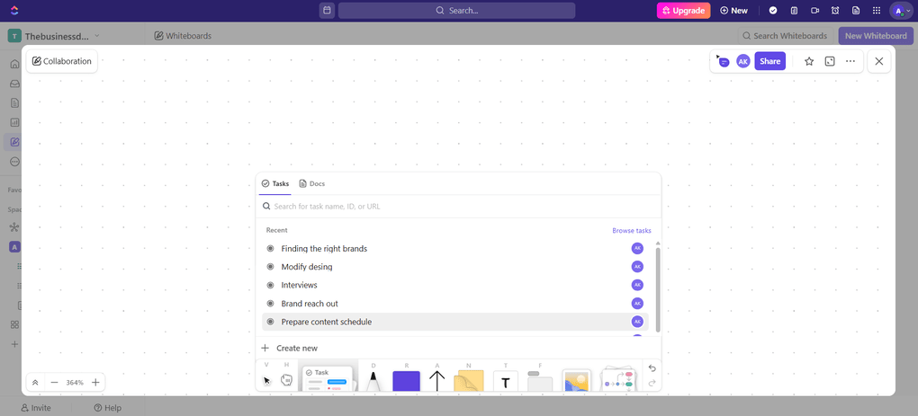
Task: Choose the Interviews task
Action: coord(454,285)
